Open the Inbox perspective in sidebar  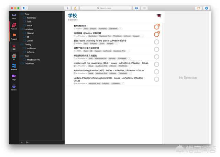14,16
